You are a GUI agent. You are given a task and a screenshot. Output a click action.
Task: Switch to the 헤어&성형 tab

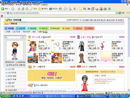click(55, 28)
